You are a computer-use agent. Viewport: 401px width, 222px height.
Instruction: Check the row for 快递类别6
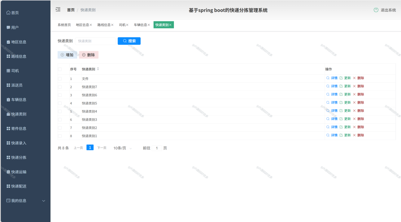point(60,95)
